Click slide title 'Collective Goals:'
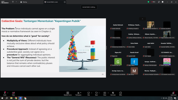 click(x=12, y=21)
